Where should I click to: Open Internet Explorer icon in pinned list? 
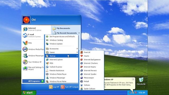[x=25, y=29]
